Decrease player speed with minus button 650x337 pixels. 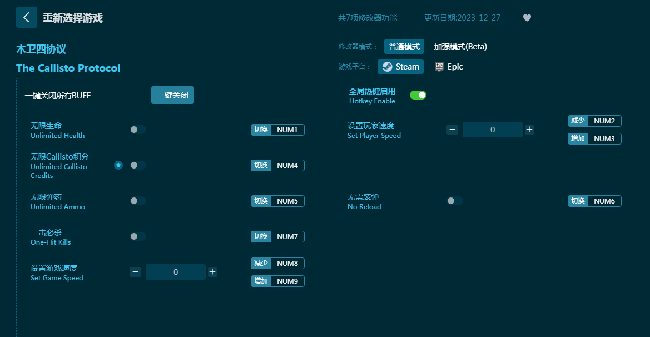pyautogui.click(x=452, y=130)
